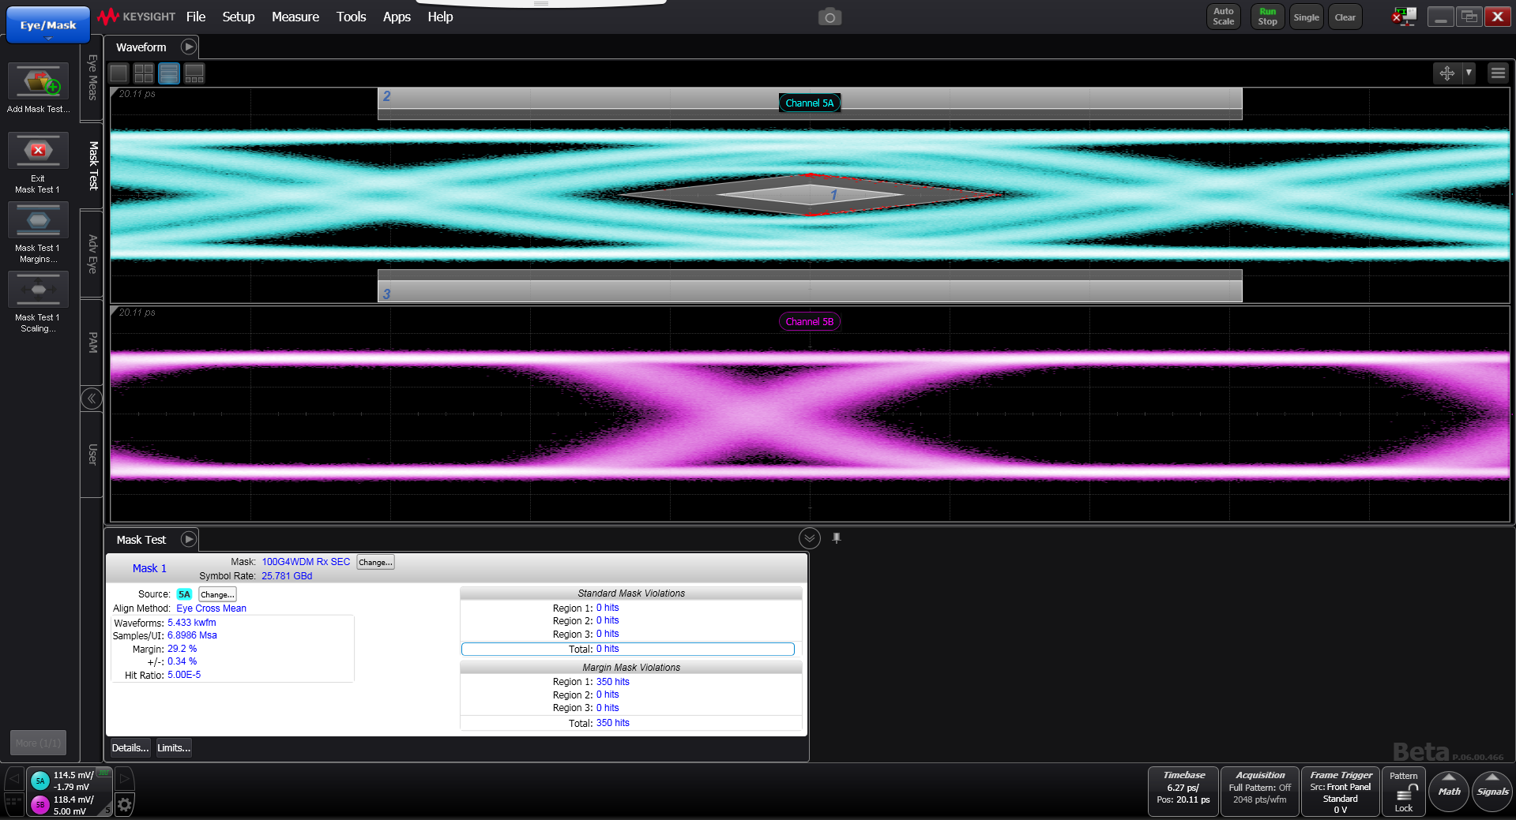The image size is (1516, 820).
Task: Click the Details... button
Action: pyautogui.click(x=130, y=747)
